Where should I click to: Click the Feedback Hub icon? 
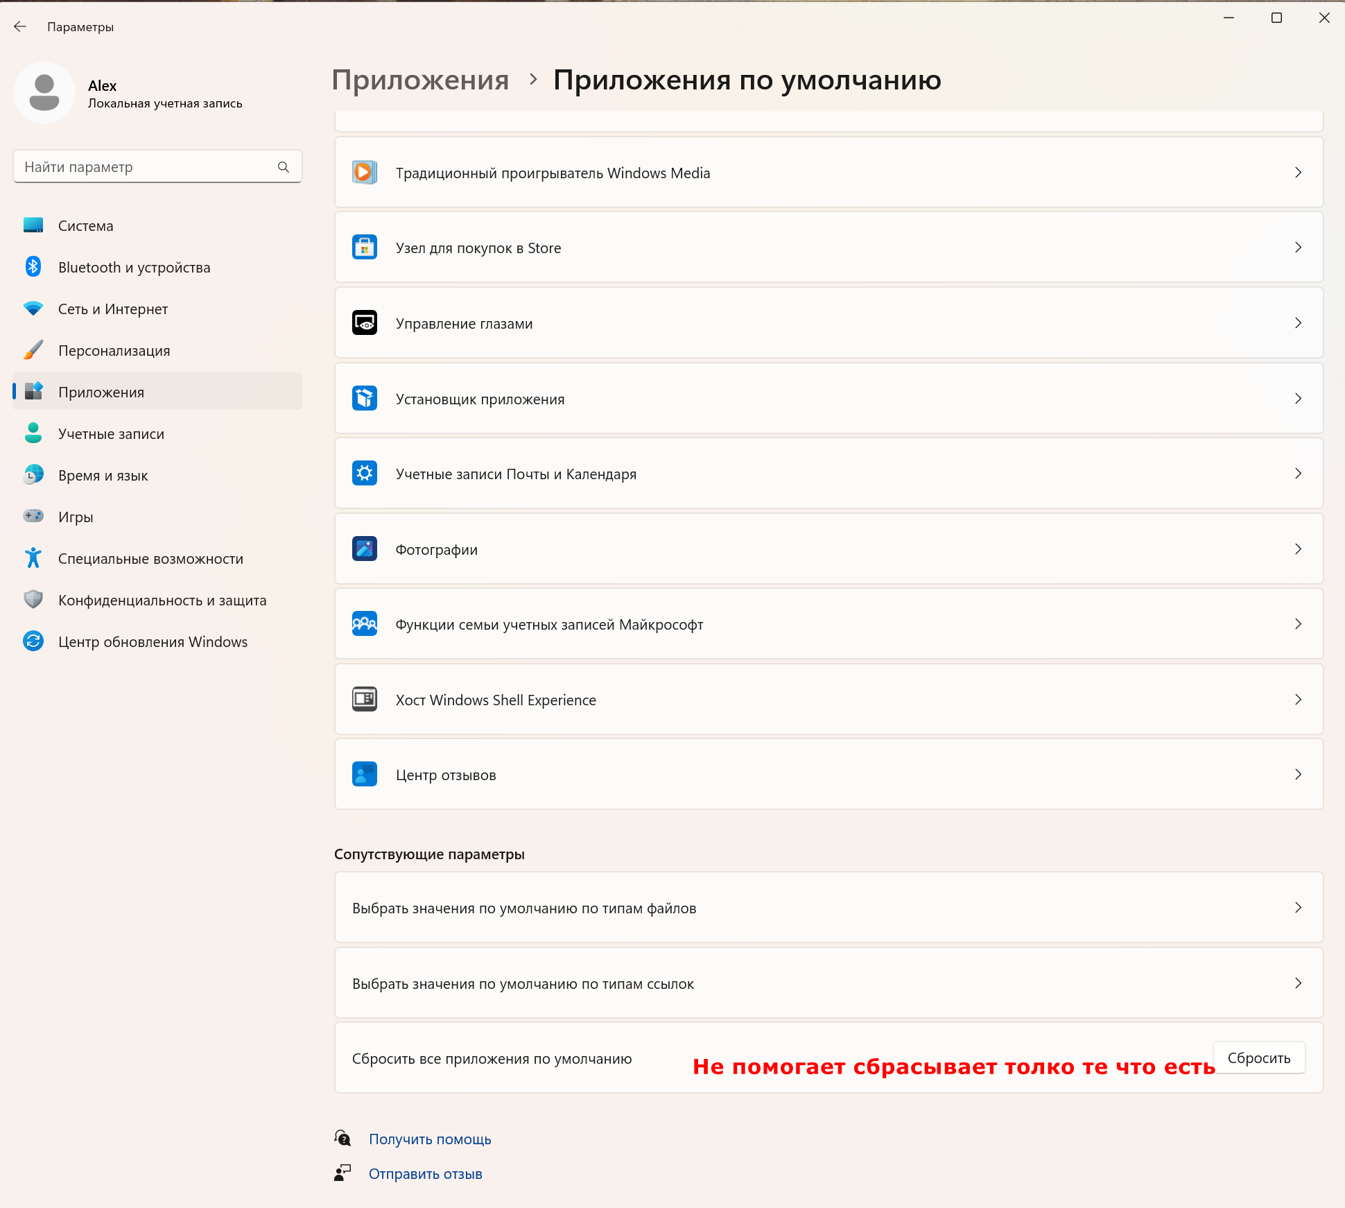tap(364, 775)
